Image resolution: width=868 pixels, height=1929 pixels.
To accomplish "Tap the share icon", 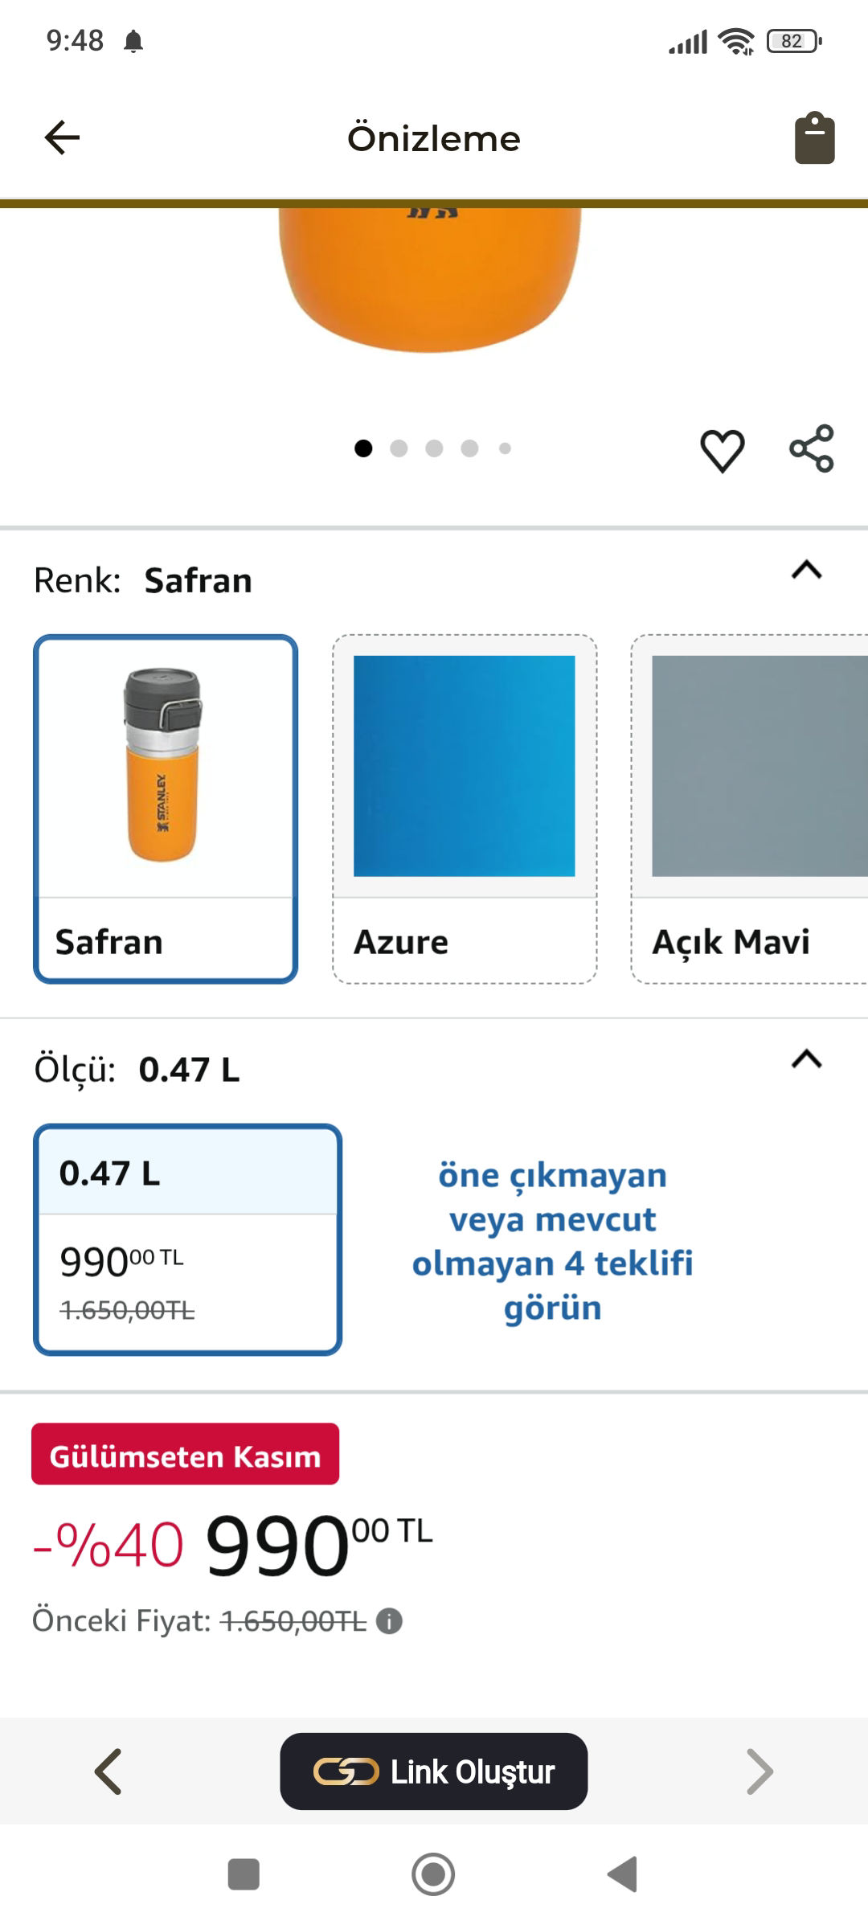I will (812, 448).
